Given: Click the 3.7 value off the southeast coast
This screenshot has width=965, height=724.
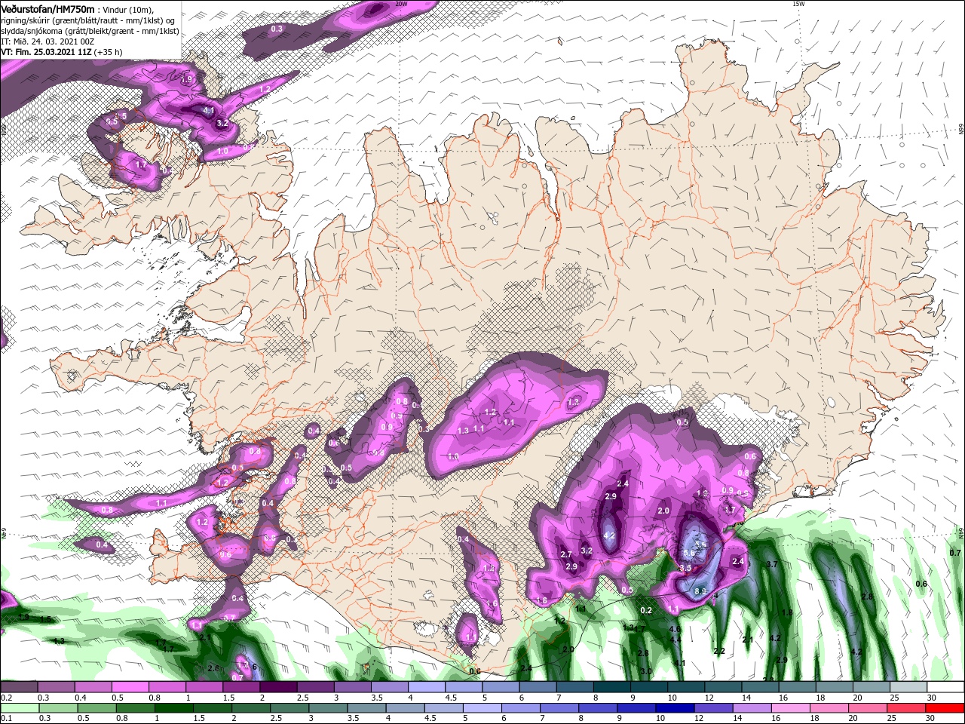Looking at the screenshot, I should 771,564.
